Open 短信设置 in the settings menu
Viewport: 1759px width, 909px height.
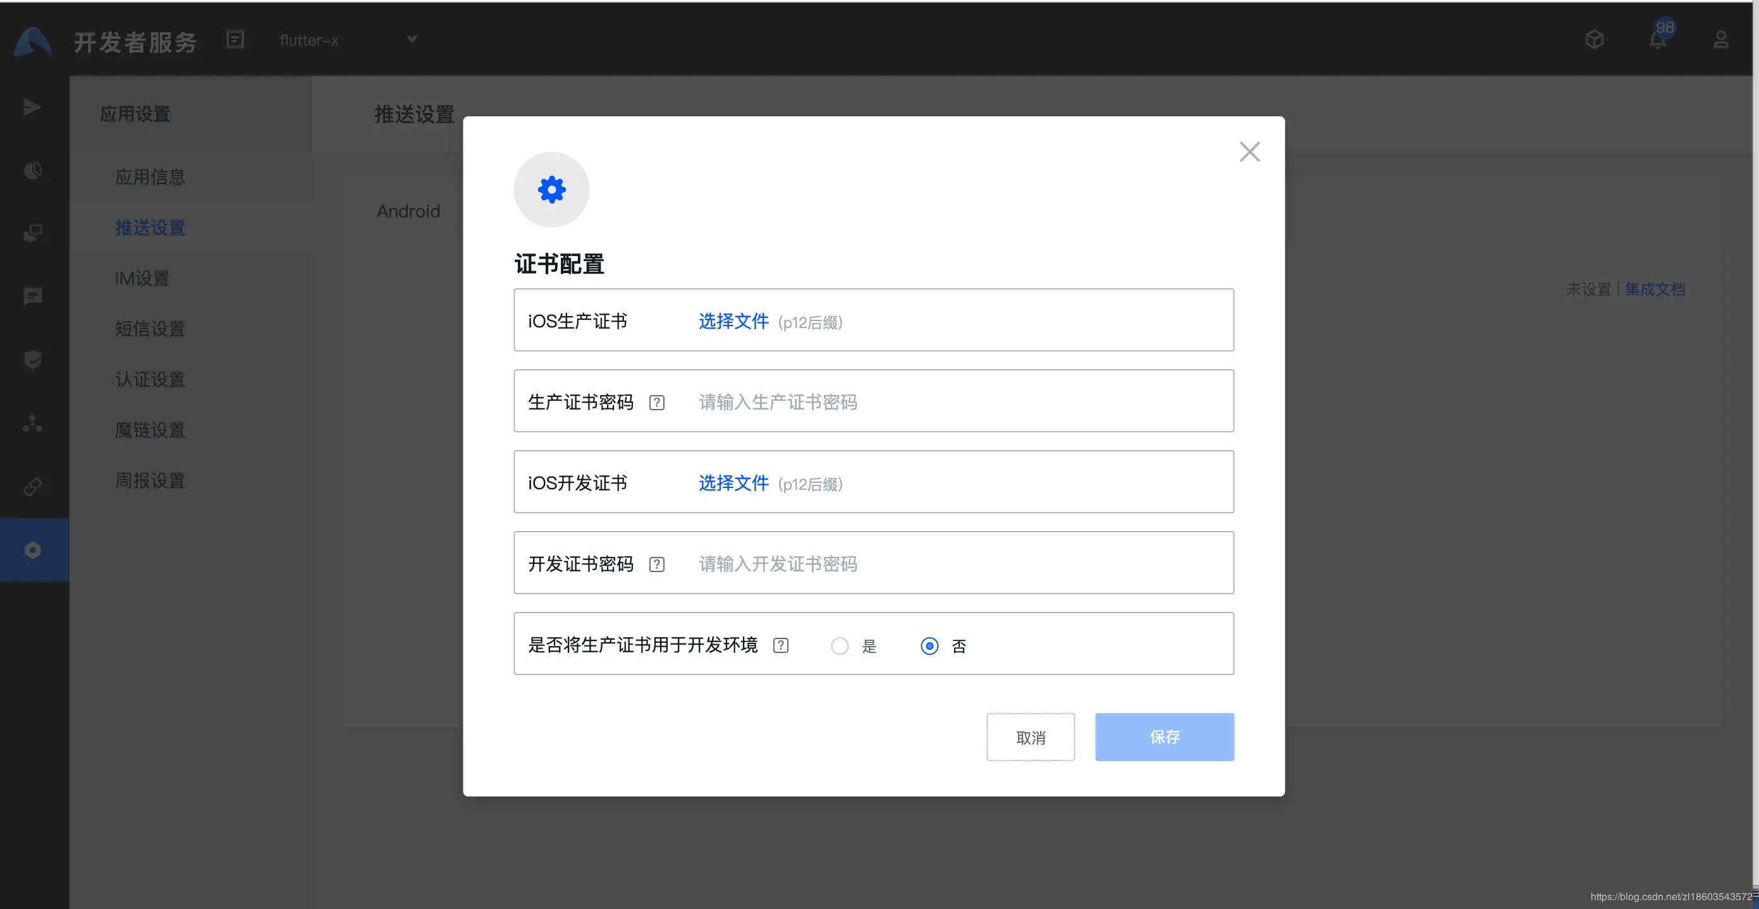pos(150,329)
